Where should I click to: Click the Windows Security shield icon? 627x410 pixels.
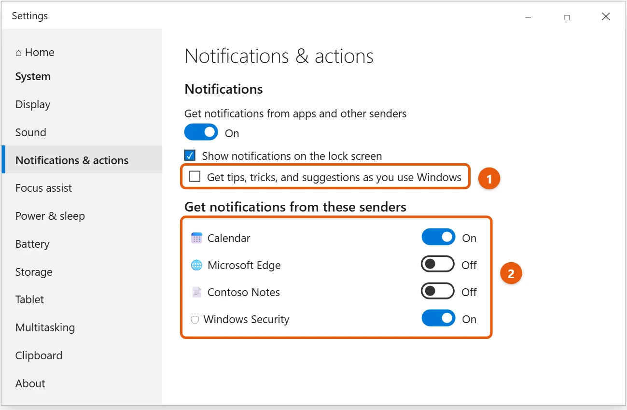pos(195,320)
